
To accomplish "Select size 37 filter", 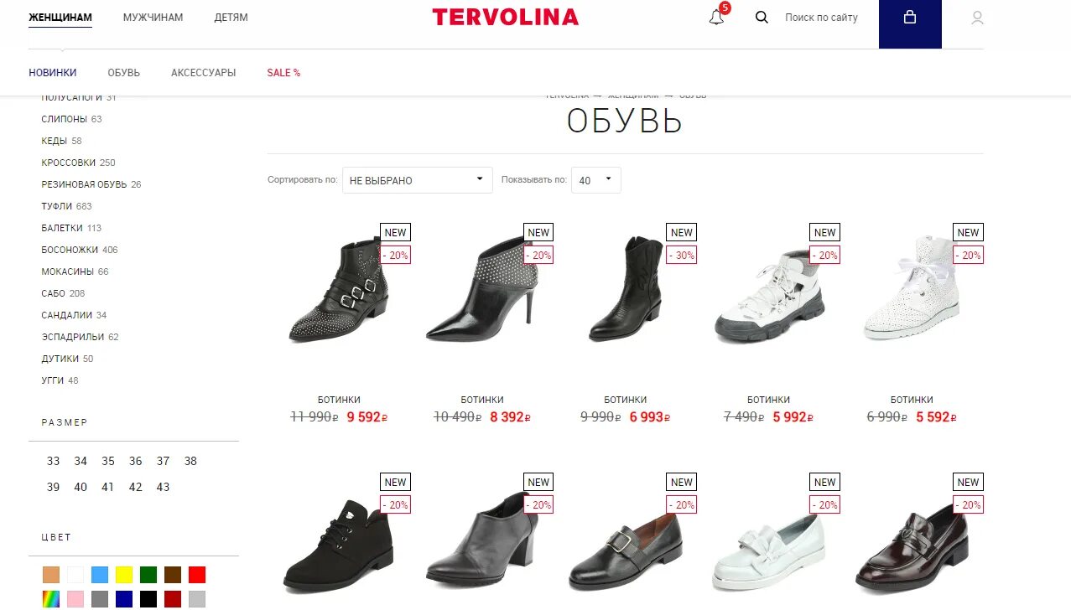I will point(163,461).
